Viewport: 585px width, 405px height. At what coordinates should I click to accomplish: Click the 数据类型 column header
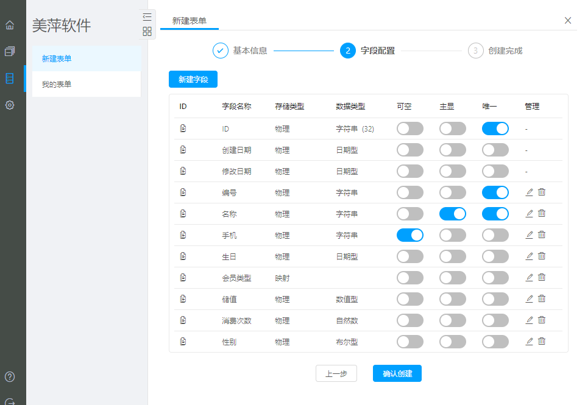point(350,107)
